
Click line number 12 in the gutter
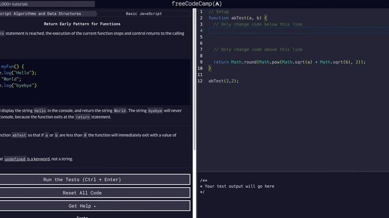pyautogui.click(x=200, y=81)
